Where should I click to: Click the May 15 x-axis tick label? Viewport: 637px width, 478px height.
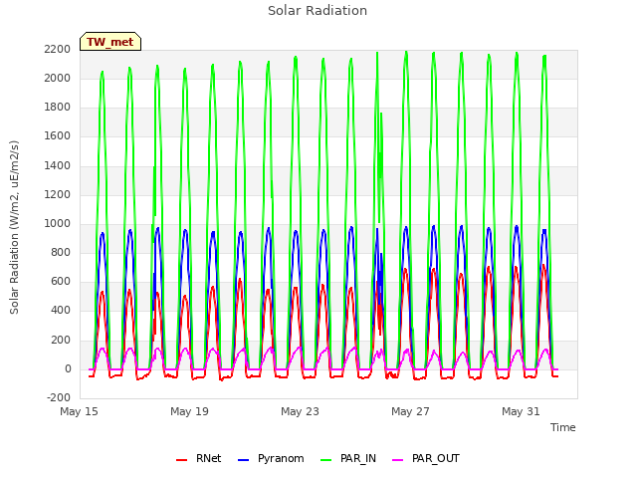coord(79,411)
